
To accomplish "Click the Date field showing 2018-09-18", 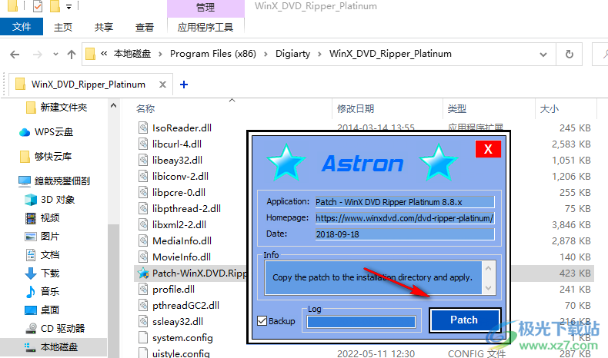I will click(x=404, y=234).
